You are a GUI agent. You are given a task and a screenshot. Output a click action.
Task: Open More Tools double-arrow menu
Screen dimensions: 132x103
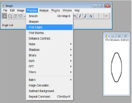click(x=106, y=16)
